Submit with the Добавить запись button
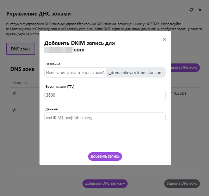209x196 pixels. pyautogui.click(x=105, y=157)
